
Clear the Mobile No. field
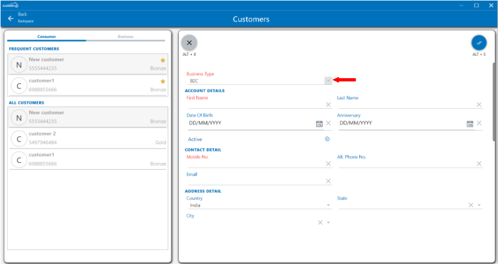click(328, 163)
